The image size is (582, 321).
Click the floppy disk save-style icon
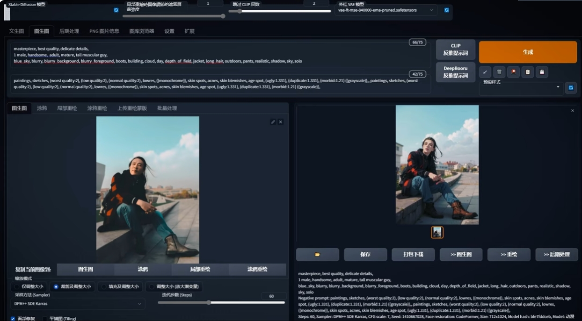point(542,72)
